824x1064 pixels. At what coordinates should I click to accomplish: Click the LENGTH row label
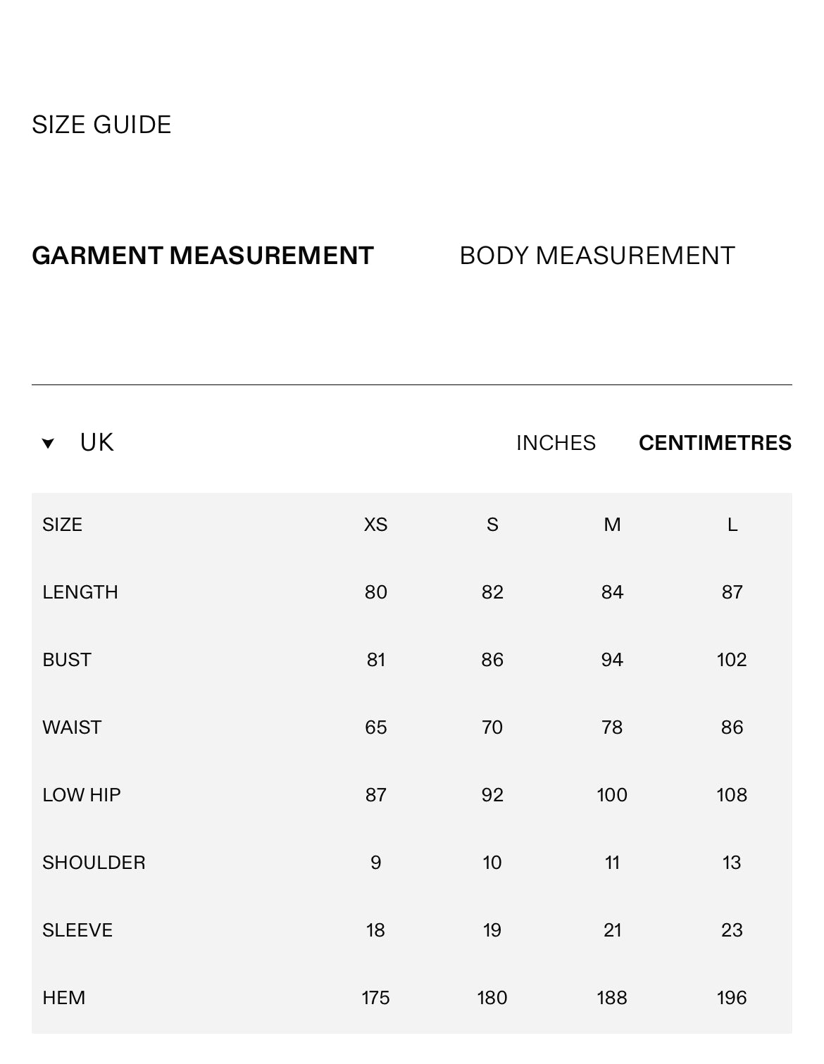point(80,592)
